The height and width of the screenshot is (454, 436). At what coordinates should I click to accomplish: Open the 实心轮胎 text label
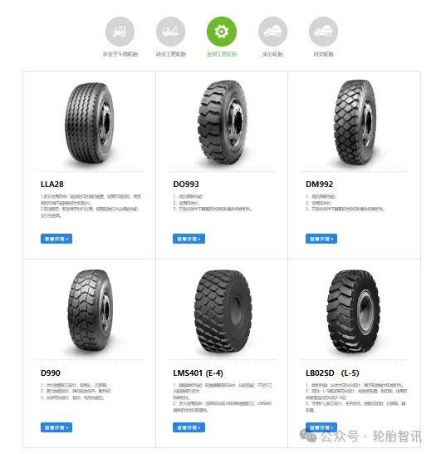click(272, 54)
